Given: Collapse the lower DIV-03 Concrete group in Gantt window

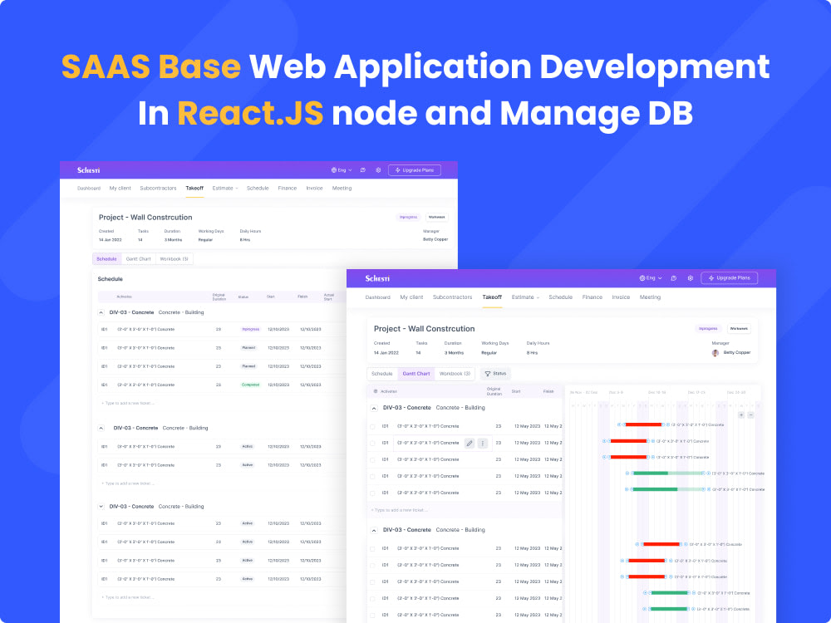Looking at the screenshot, I should 374,530.
